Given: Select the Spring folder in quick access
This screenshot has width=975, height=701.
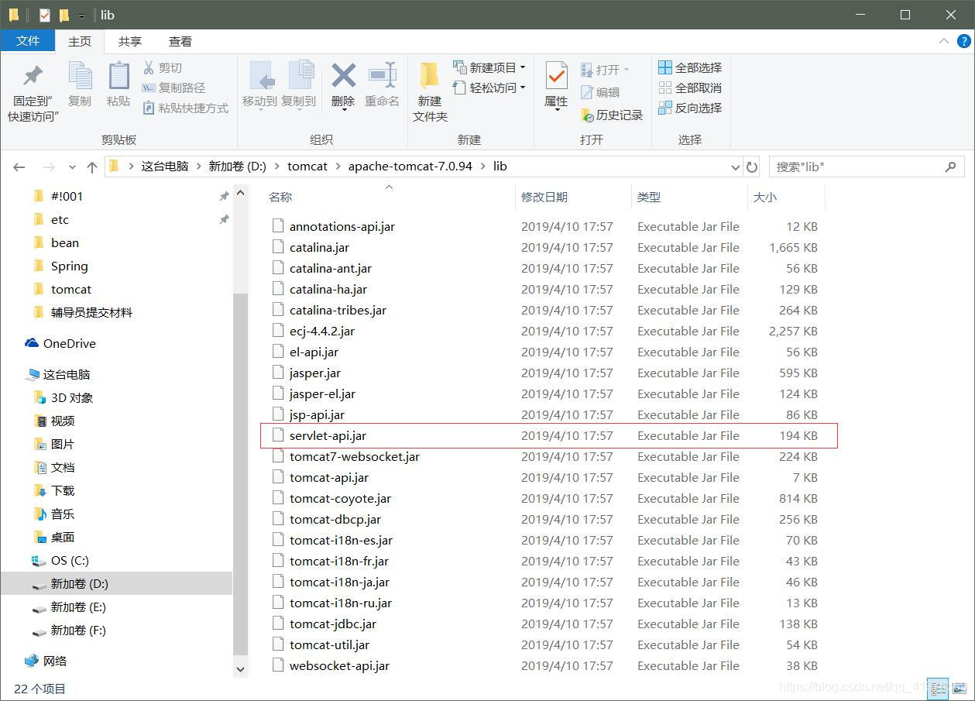Looking at the screenshot, I should 61,266.
